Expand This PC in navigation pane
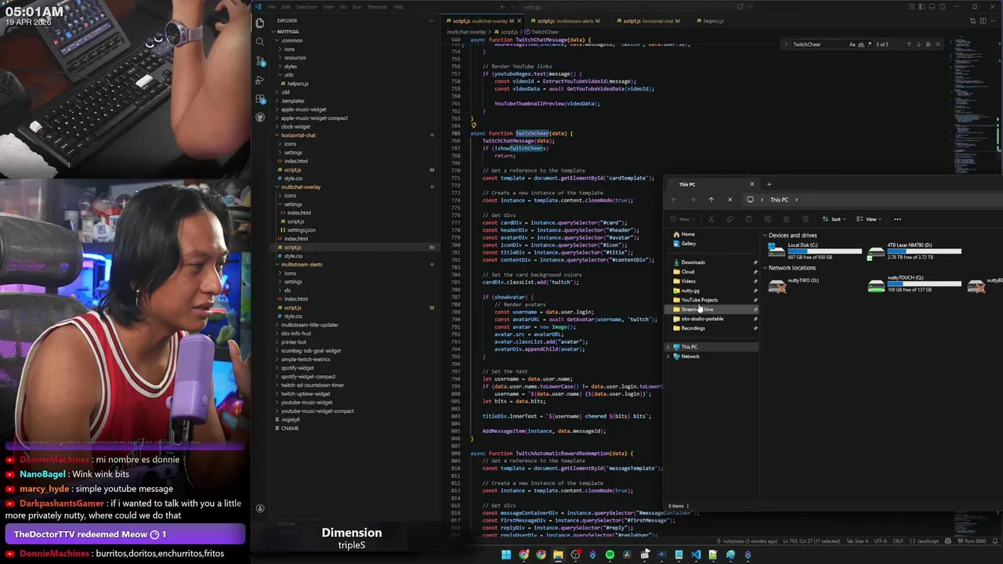The image size is (1003, 564). 668,347
